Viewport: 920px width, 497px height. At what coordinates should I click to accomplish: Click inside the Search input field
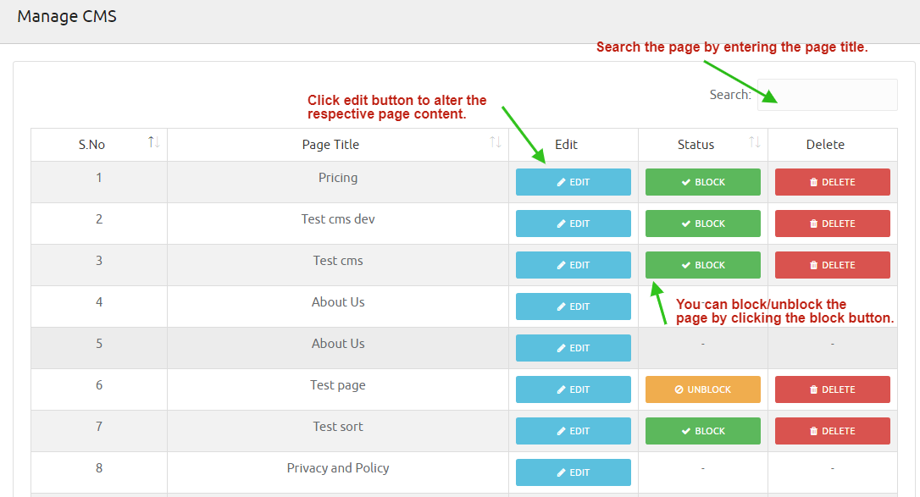[827, 95]
